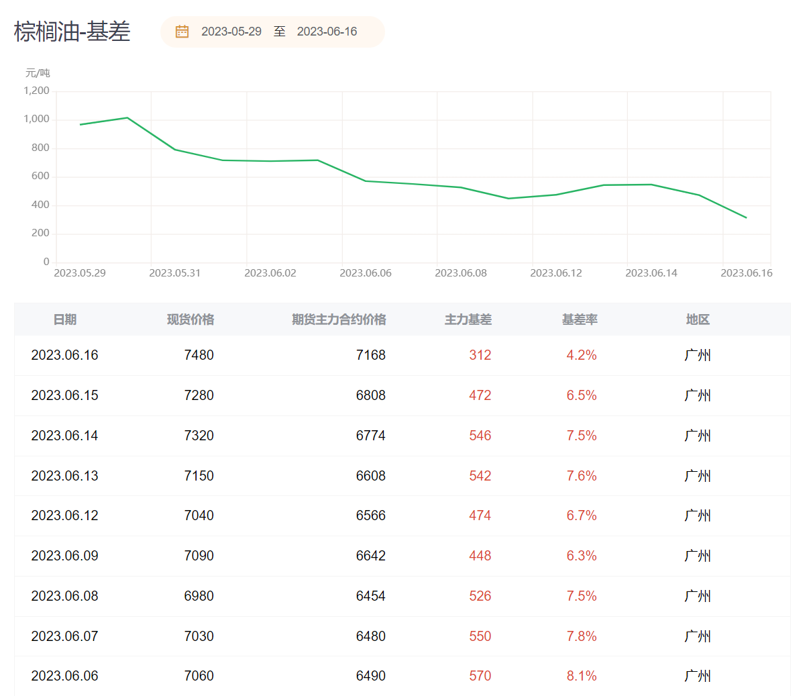Viewport: 803px width, 696px height.
Task: Click the 日期 column header
Action: click(x=65, y=320)
